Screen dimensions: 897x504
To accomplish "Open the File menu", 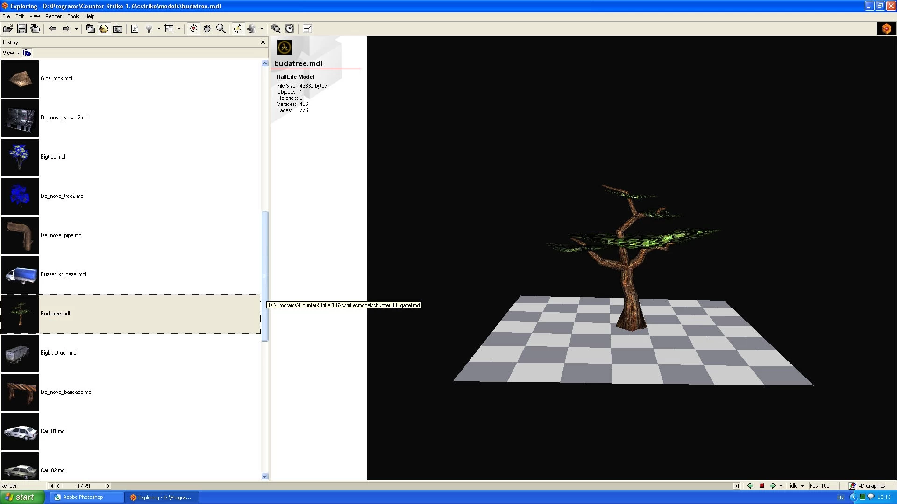I will tap(6, 16).
